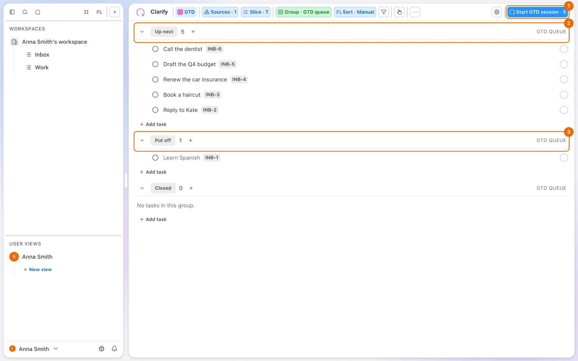The width and height of the screenshot is (578, 361).
Task: Click the plus button at sidebar top
Action: pyautogui.click(x=115, y=12)
